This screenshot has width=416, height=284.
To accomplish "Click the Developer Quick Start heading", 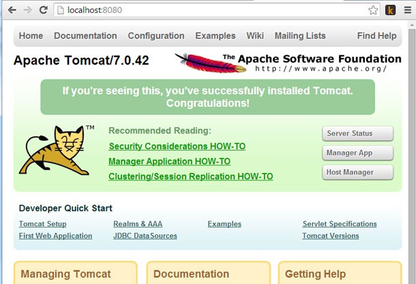I will point(65,208).
